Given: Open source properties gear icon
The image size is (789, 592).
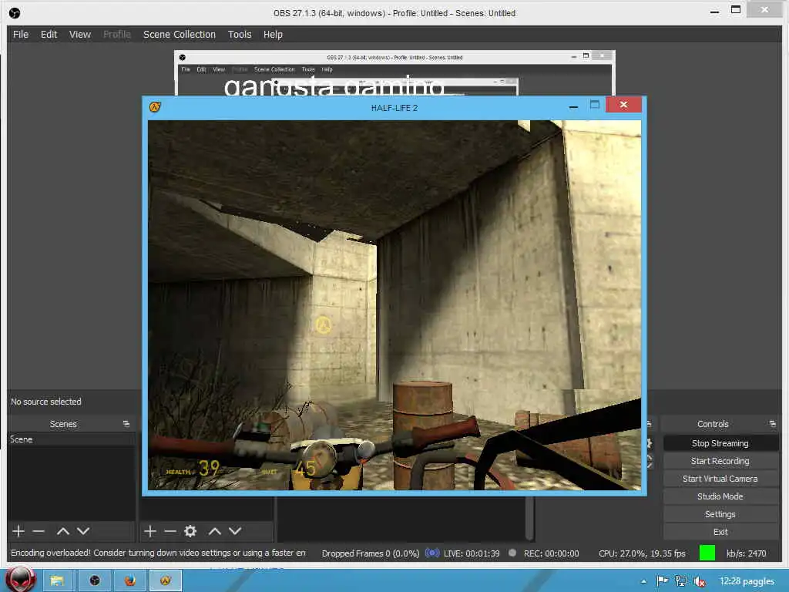Looking at the screenshot, I should click(x=190, y=531).
